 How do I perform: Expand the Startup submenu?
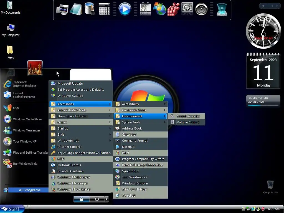pos(81,128)
